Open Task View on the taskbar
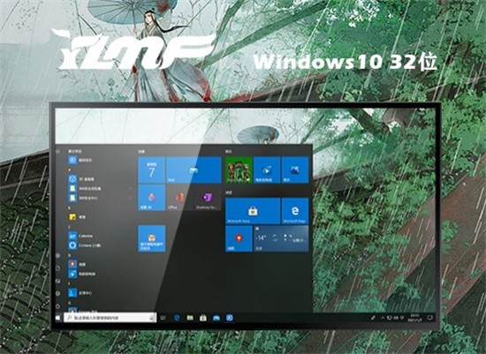 coord(163,318)
